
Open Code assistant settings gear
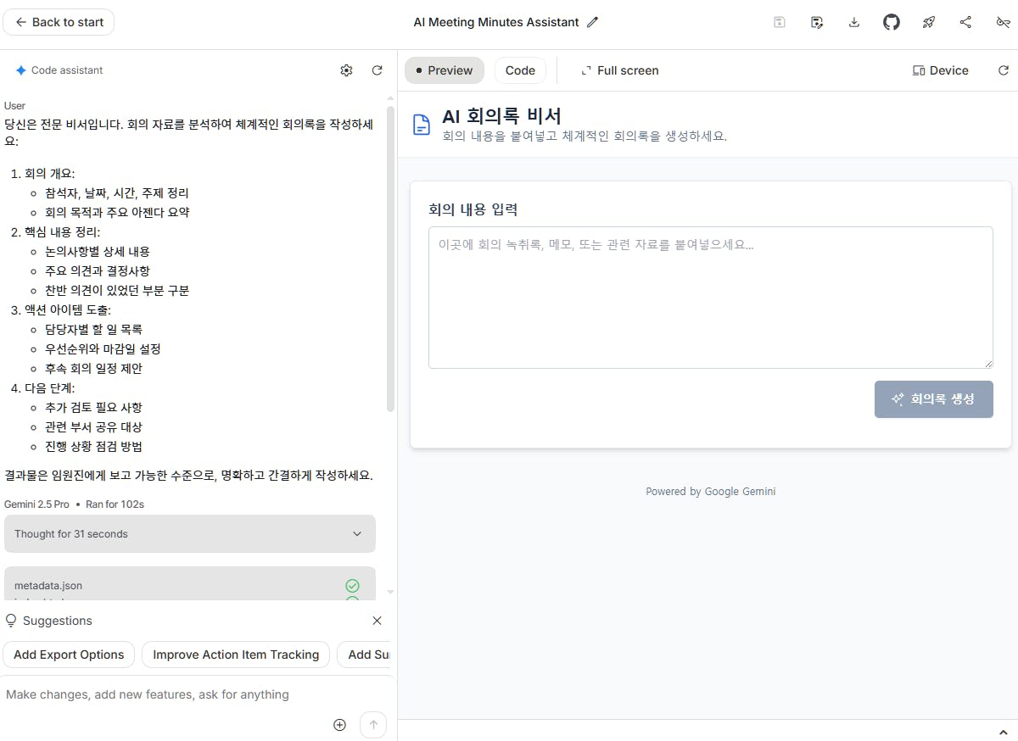pyautogui.click(x=346, y=70)
